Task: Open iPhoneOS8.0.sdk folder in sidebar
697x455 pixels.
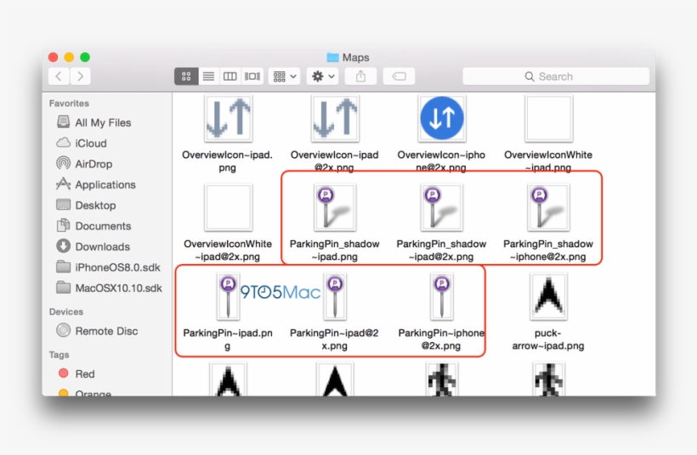Action: coord(109,267)
